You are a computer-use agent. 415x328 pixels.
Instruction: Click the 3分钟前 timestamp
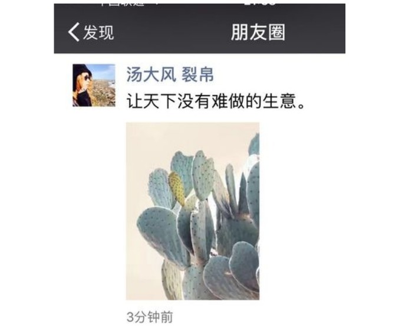tap(150, 317)
